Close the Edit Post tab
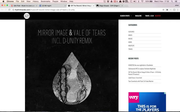The image size is (180, 112). 37,6
